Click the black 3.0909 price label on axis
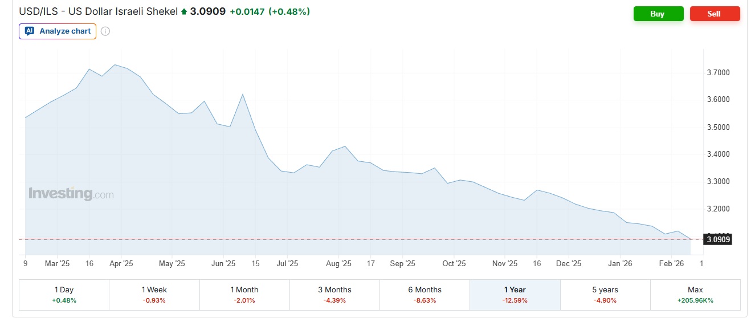The image size is (751, 318). coord(718,239)
